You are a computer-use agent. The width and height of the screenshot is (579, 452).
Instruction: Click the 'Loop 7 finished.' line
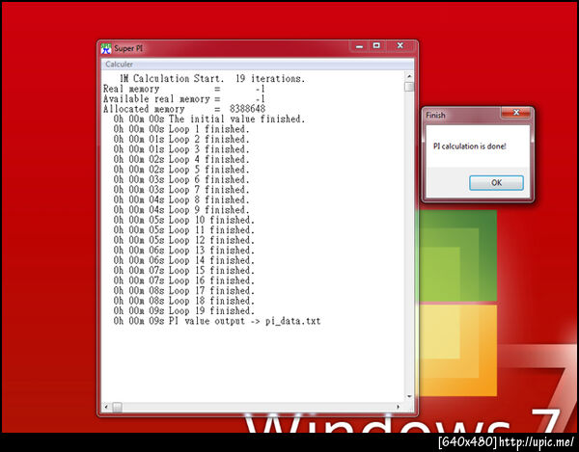point(181,190)
